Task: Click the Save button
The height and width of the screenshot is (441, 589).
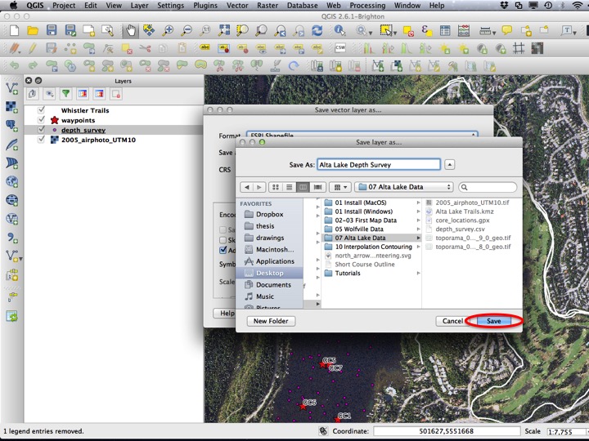Action: point(493,321)
